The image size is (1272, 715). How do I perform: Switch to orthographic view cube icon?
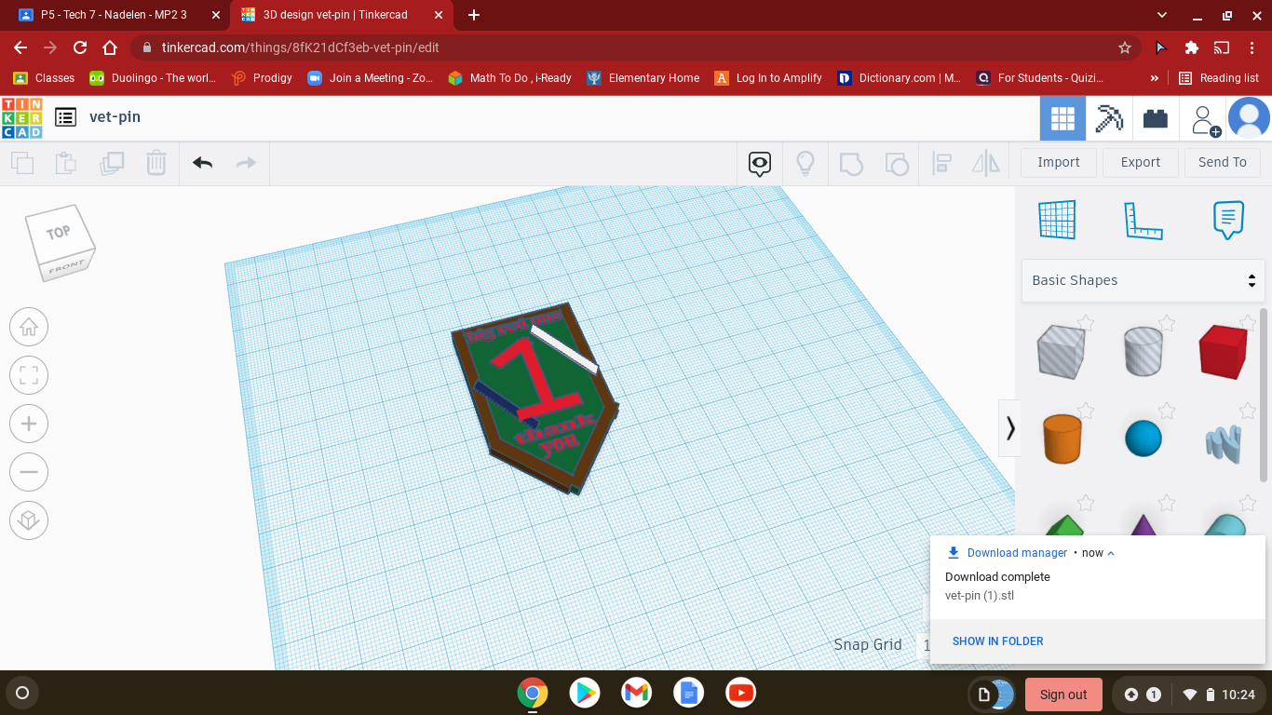click(29, 519)
